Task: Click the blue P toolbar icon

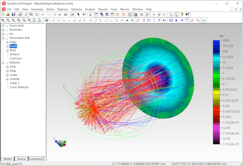Action: (159, 20)
